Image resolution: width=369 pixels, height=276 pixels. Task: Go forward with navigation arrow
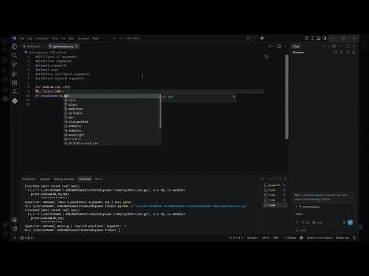(121, 39)
